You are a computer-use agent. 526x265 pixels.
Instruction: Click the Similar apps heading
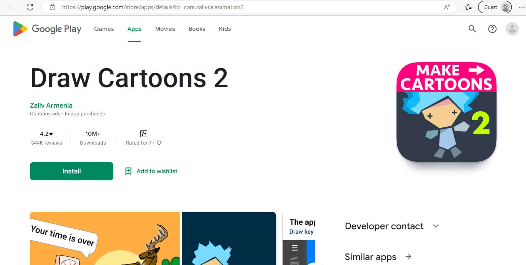pos(370,257)
